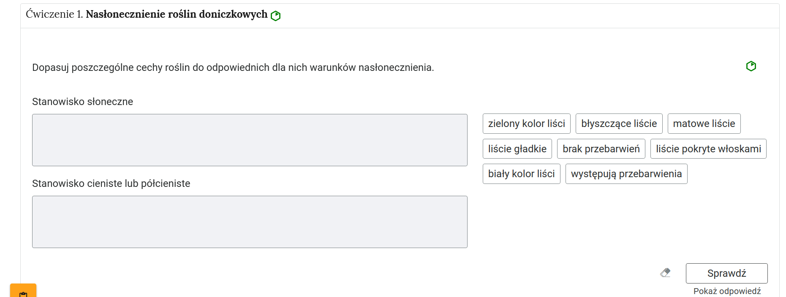Click the 'Stanowisko słoneczne' label
The width and height of the screenshot is (786, 297).
coord(82,102)
